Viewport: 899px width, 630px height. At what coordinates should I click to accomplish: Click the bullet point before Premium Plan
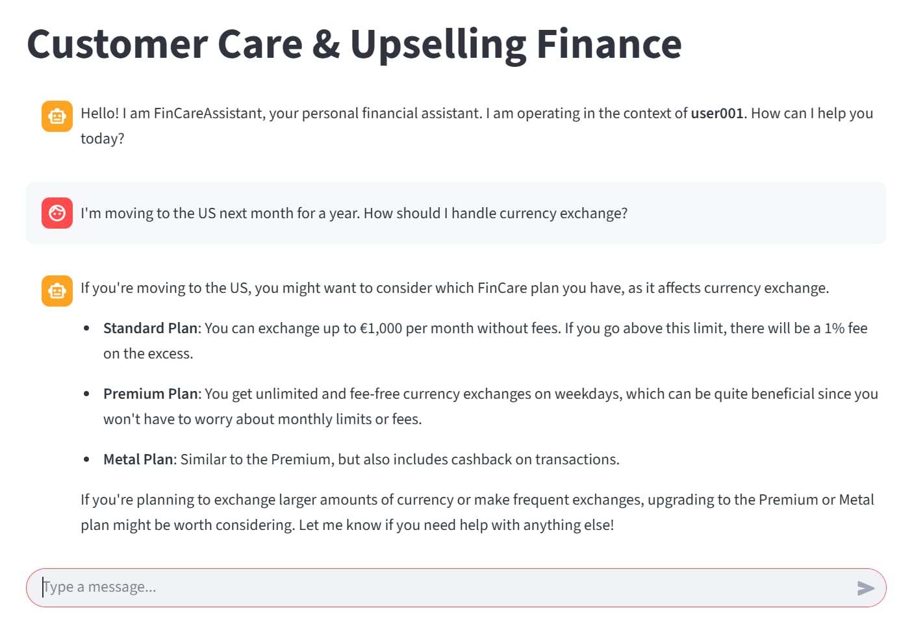[x=86, y=394]
